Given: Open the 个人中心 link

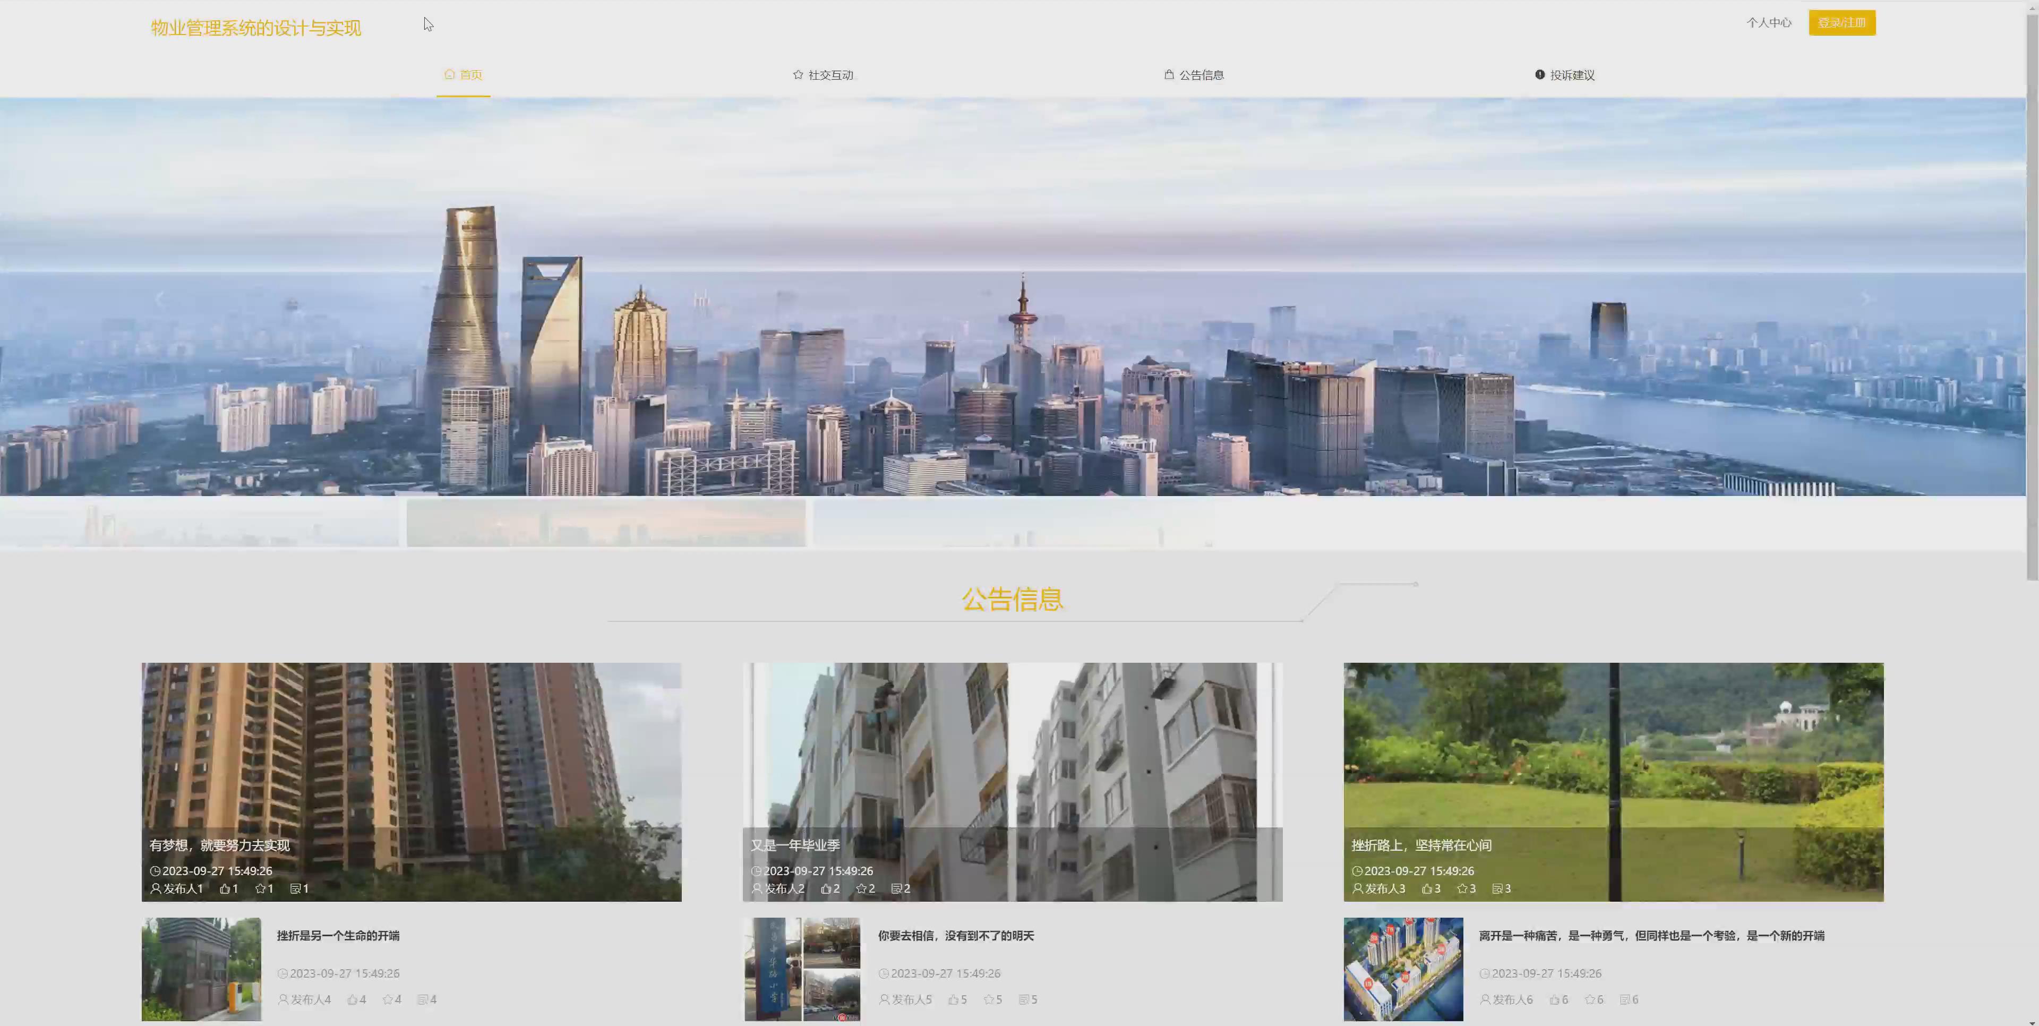Looking at the screenshot, I should point(1768,23).
